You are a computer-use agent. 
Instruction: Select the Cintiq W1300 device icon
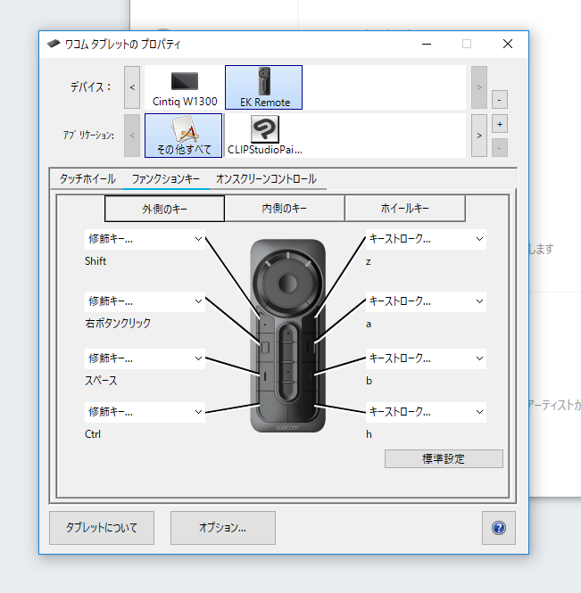(185, 87)
